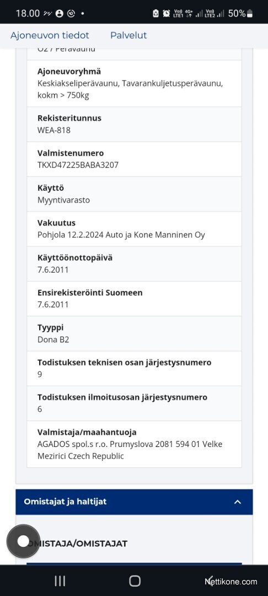Tap the Nettikone.com watermark text
The height and width of the screenshot is (596, 268).
point(231,582)
